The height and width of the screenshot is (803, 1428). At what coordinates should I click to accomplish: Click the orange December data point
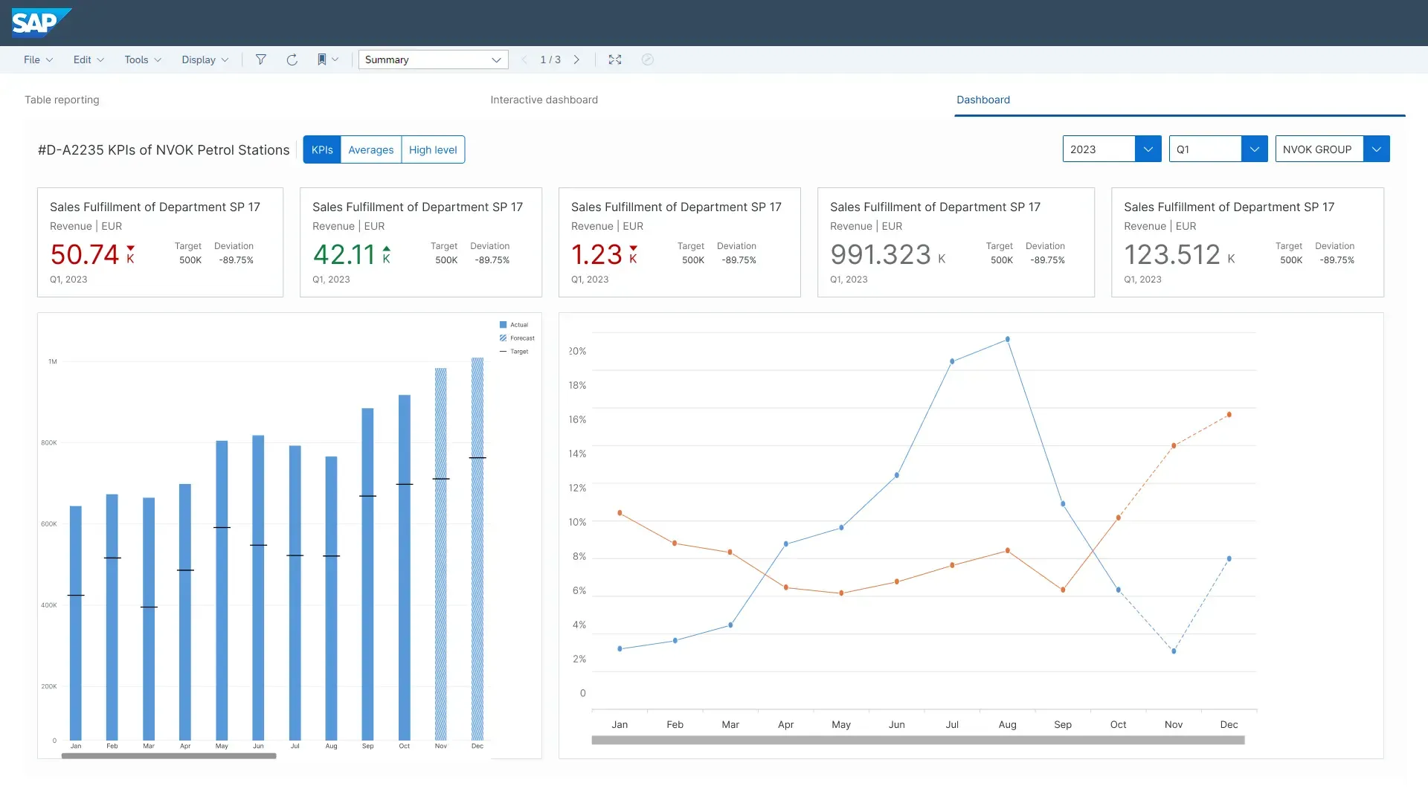tap(1229, 415)
